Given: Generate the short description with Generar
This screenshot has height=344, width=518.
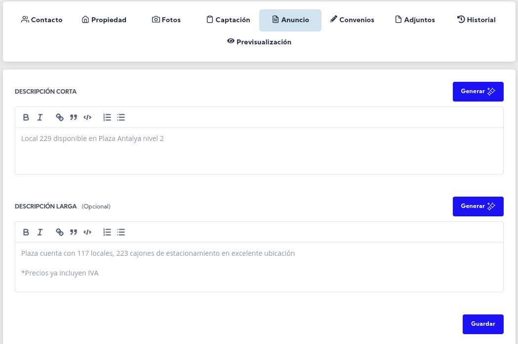Looking at the screenshot, I should click(x=478, y=92).
